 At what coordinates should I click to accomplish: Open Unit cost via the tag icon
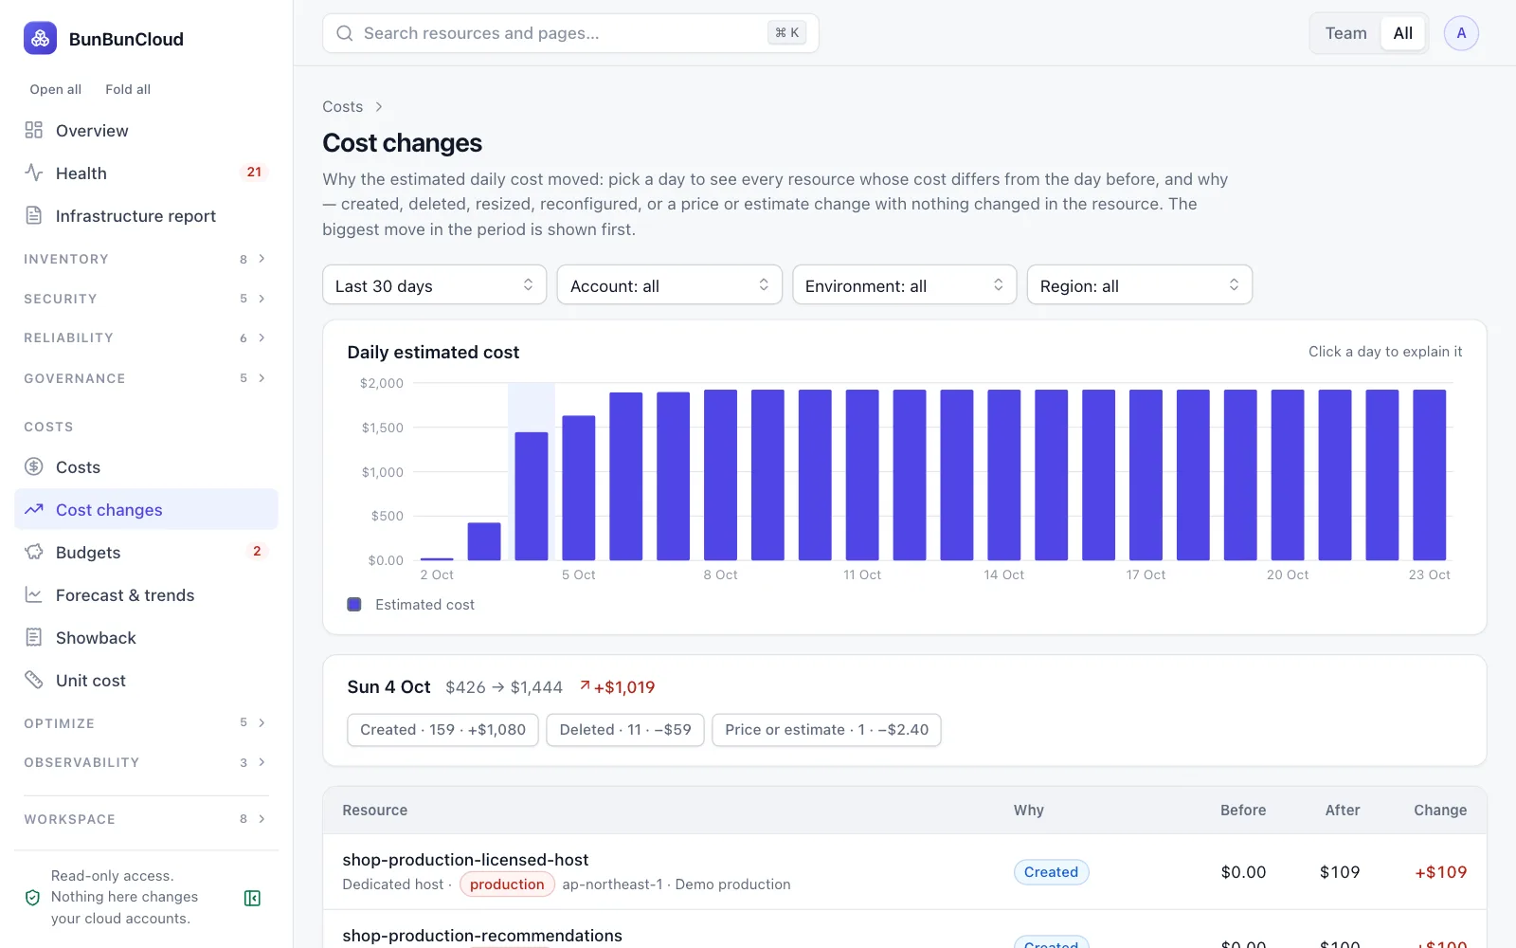34,680
